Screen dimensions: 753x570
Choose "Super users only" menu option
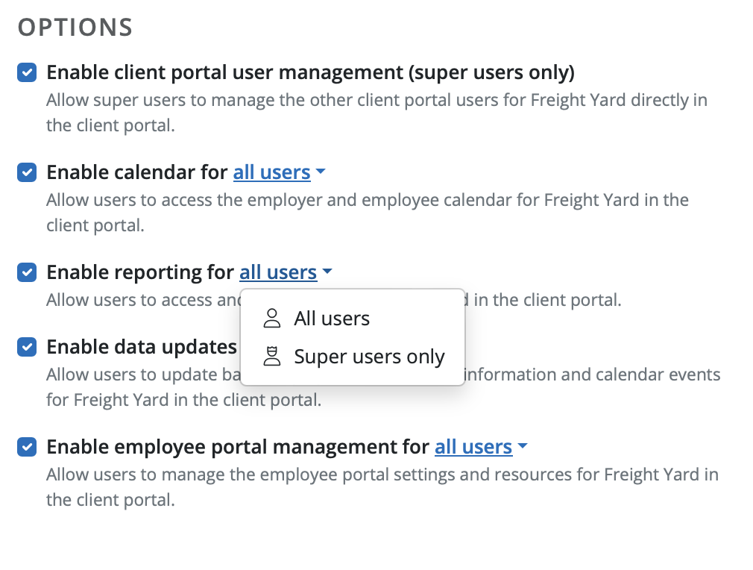[x=369, y=357]
